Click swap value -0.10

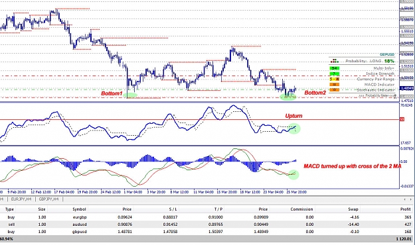(354, 232)
